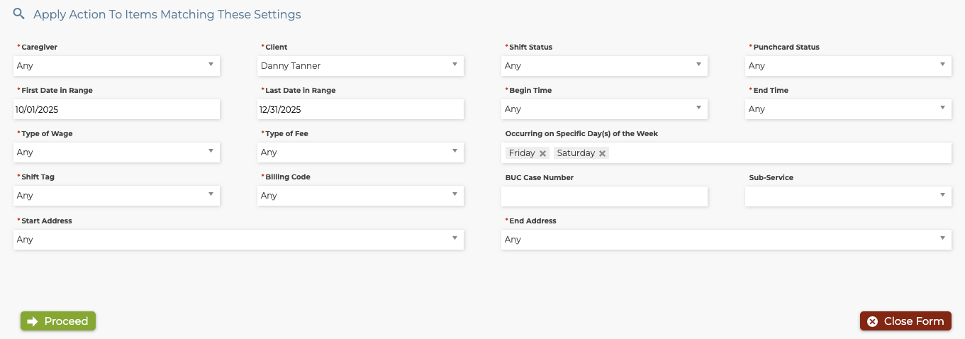Open the Billing Code dropdown
The width and height of the screenshot is (965, 339).
[x=360, y=196]
